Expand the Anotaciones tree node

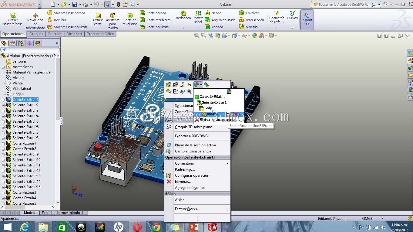[x=3, y=67]
